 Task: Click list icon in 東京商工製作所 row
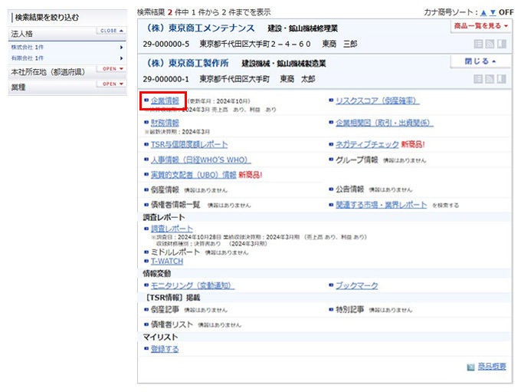coord(478,79)
